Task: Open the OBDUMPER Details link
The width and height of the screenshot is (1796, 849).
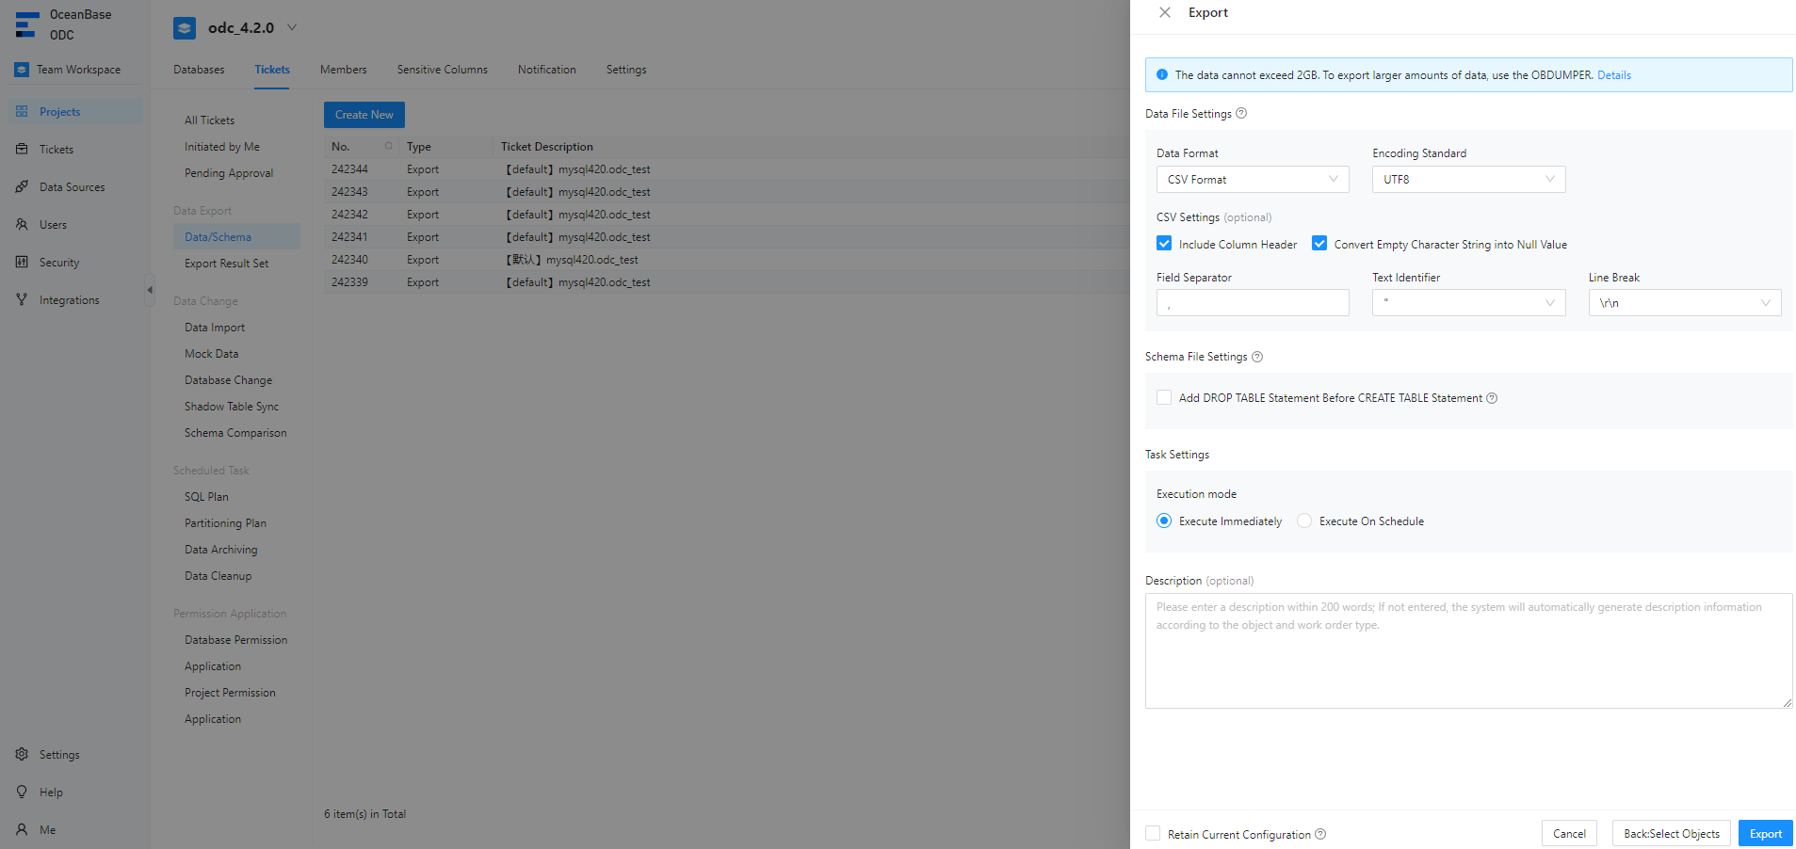Action: point(1613,75)
